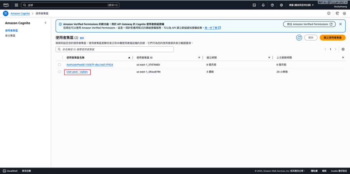This screenshot has width=350, height=174.
Task: Click the 建立使用者集區 button
Action: click(x=333, y=37)
